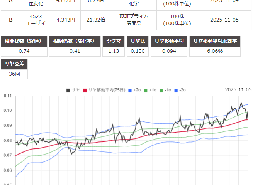
Task: Click the サヤ移動平均乖離率 header
Action: click(220, 41)
